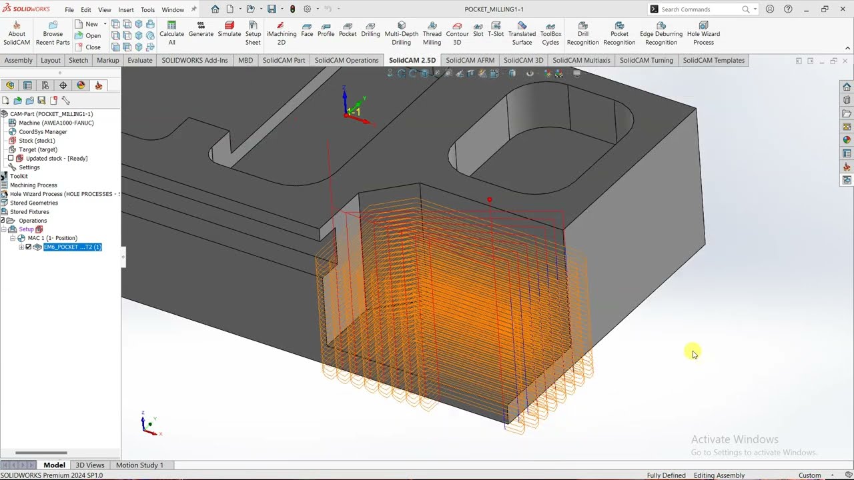This screenshot has width=854, height=480.
Task: Click the Close button in SolidCAM ribbon
Action: tap(87, 47)
